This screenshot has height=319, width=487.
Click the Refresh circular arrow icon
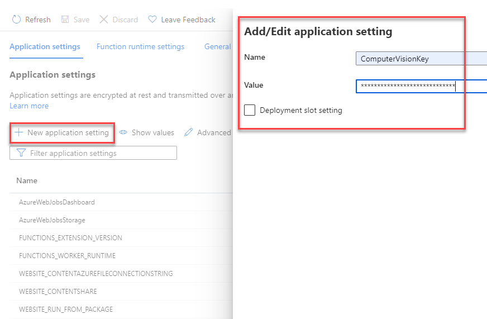16,20
